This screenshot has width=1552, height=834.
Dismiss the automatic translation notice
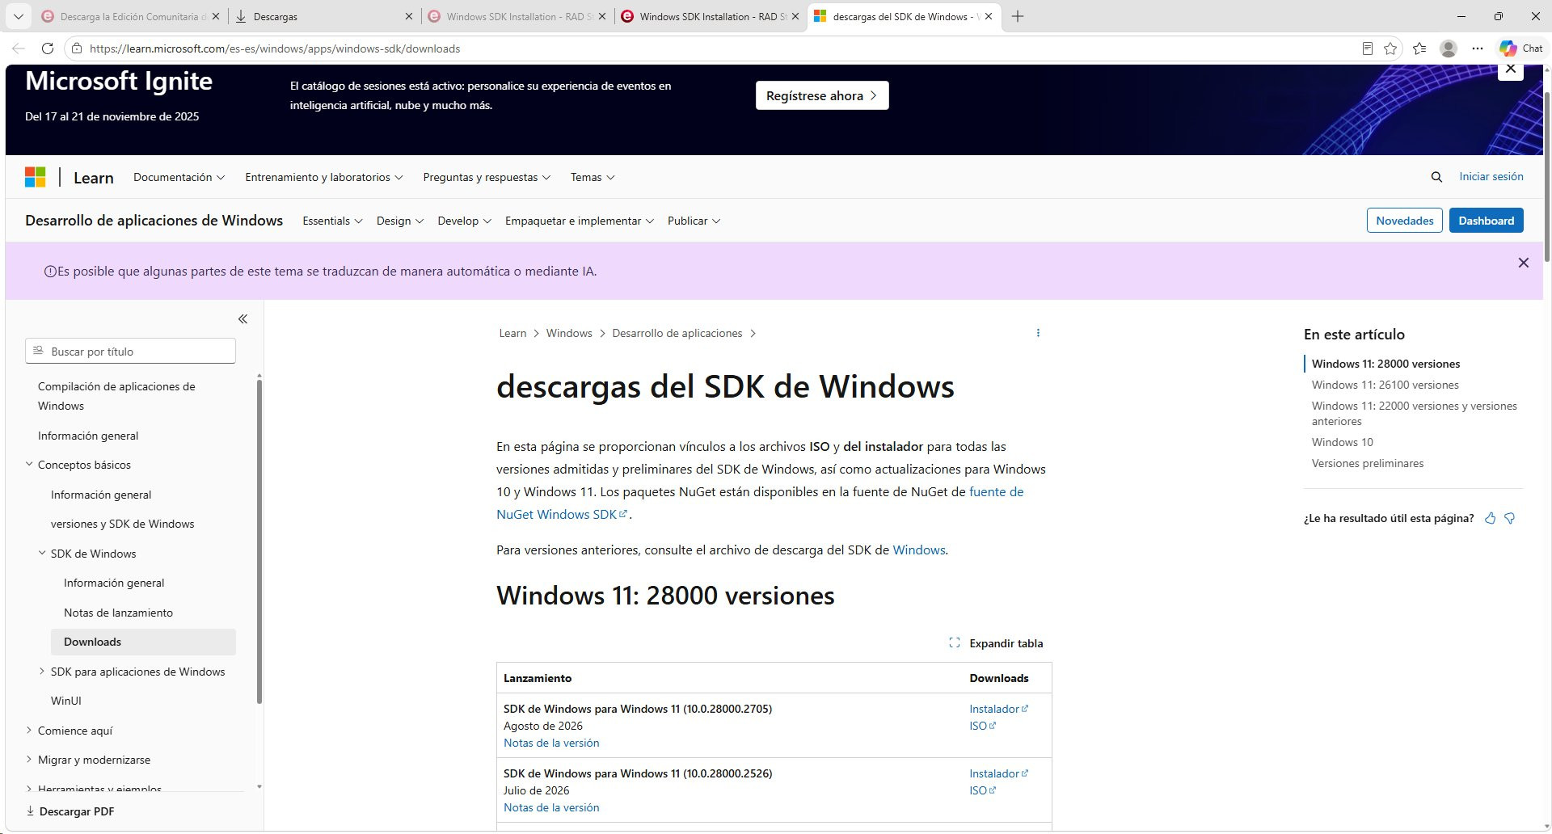click(x=1523, y=263)
